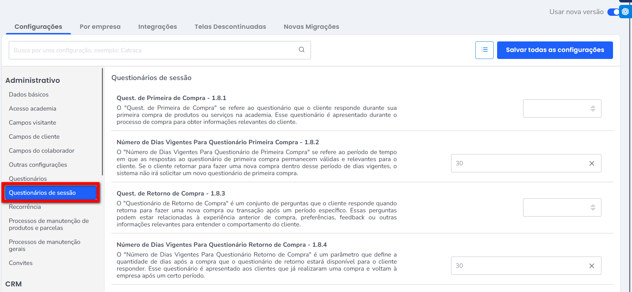632x292 pixels.
Task: Switch to the Por empresa tab
Action: point(100,27)
